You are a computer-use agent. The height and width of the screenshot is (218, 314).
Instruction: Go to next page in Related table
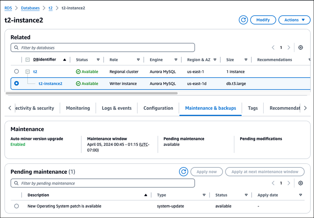[x=289, y=47]
